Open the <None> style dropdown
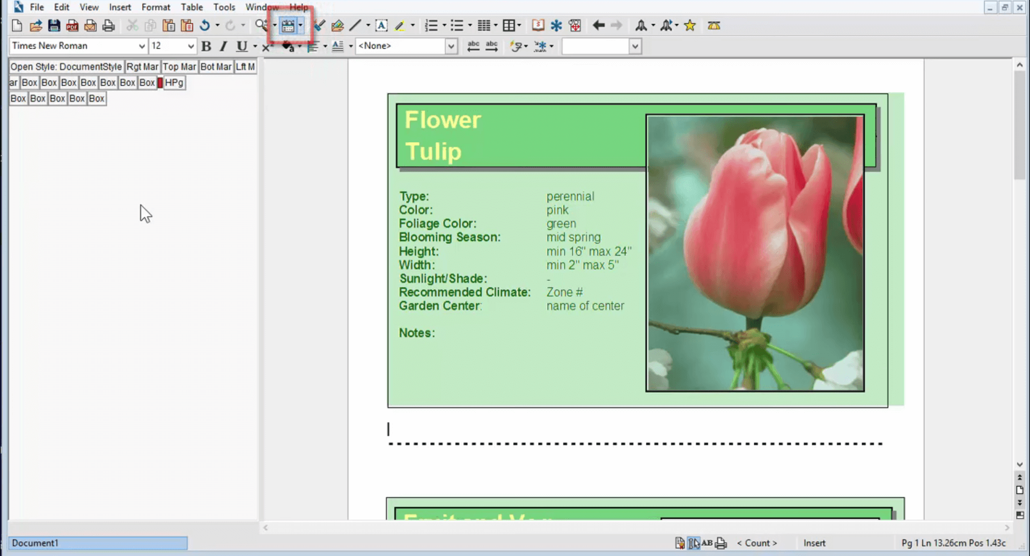The width and height of the screenshot is (1030, 556). (x=451, y=47)
